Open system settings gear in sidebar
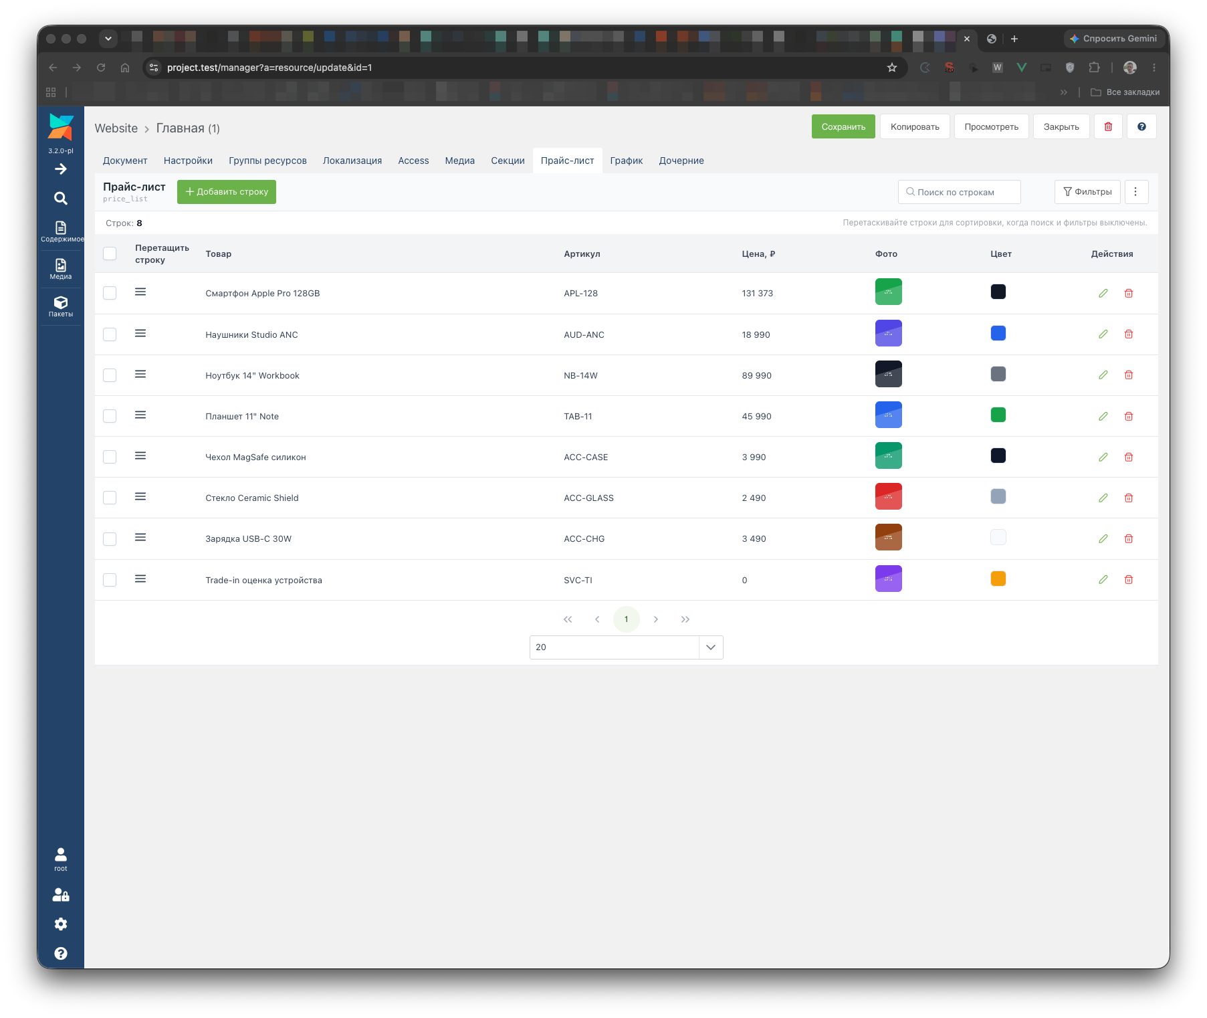 (x=60, y=924)
